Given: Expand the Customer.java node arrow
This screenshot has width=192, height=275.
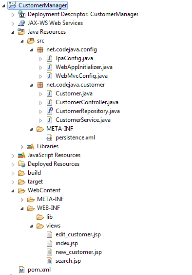Looking at the screenshot, I should tap(41, 94).
